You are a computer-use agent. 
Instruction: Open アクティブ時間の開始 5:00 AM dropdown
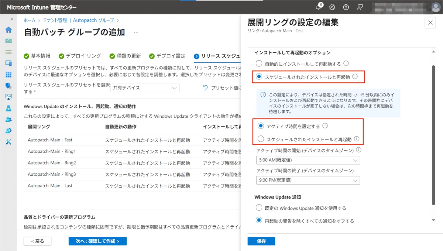(308, 160)
